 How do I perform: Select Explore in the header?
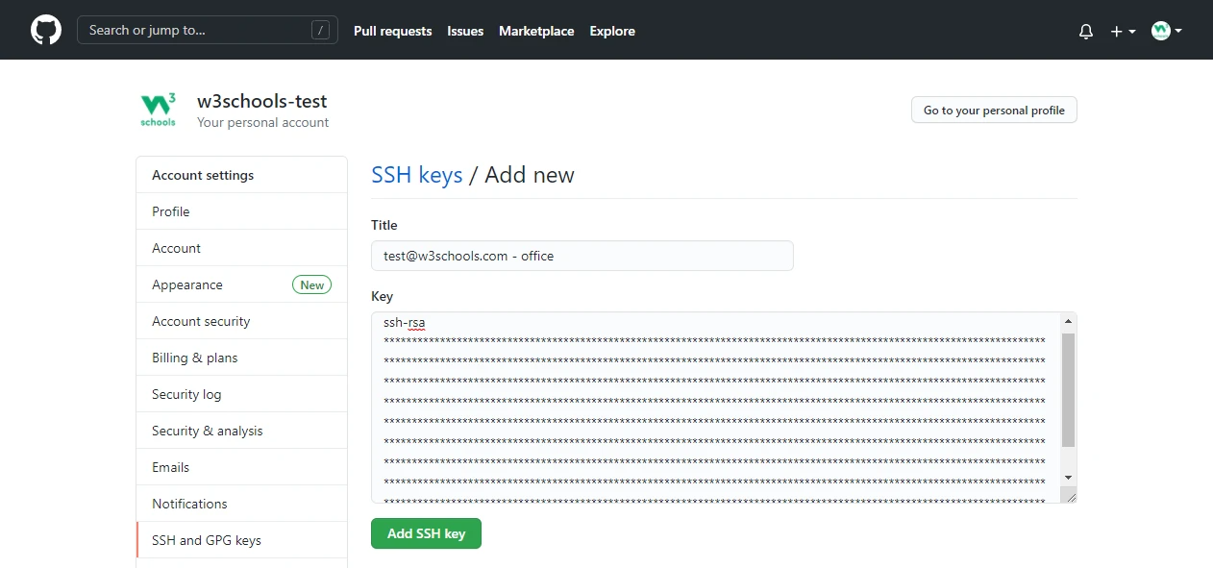(612, 32)
